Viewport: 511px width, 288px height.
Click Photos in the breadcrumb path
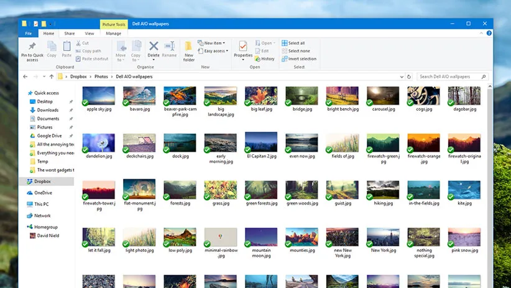click(101, 77)
